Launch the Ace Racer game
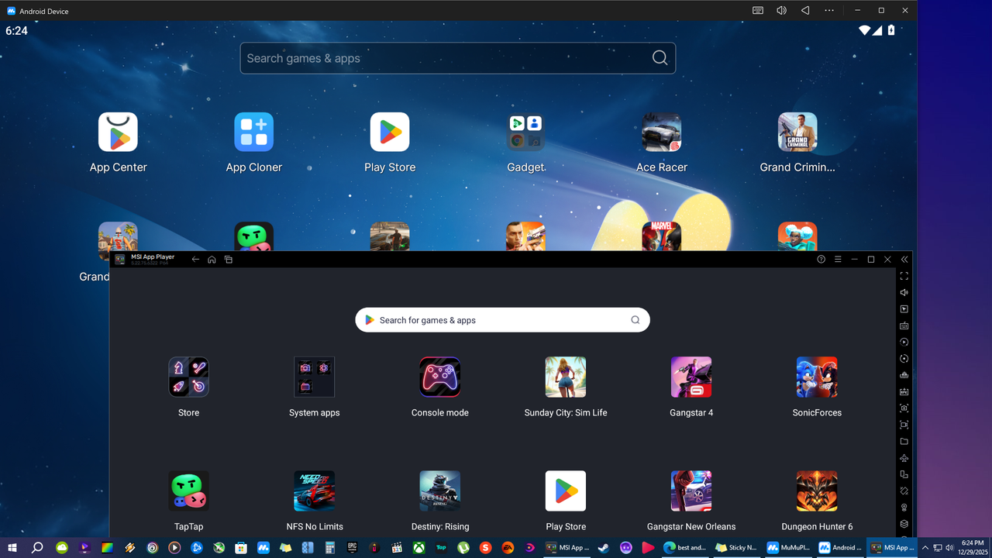Image resolution: width=992 pixels, height=558 pixels. coord(662,133)
